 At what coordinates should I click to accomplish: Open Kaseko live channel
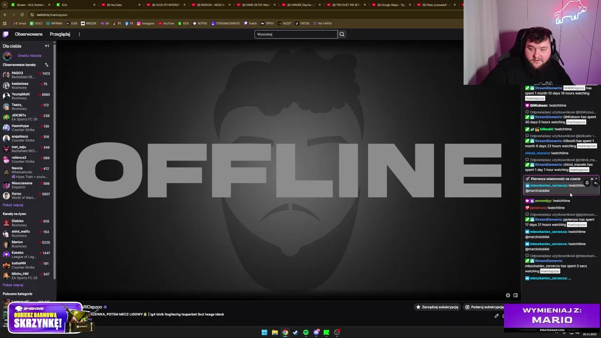(x=27, y=254)
